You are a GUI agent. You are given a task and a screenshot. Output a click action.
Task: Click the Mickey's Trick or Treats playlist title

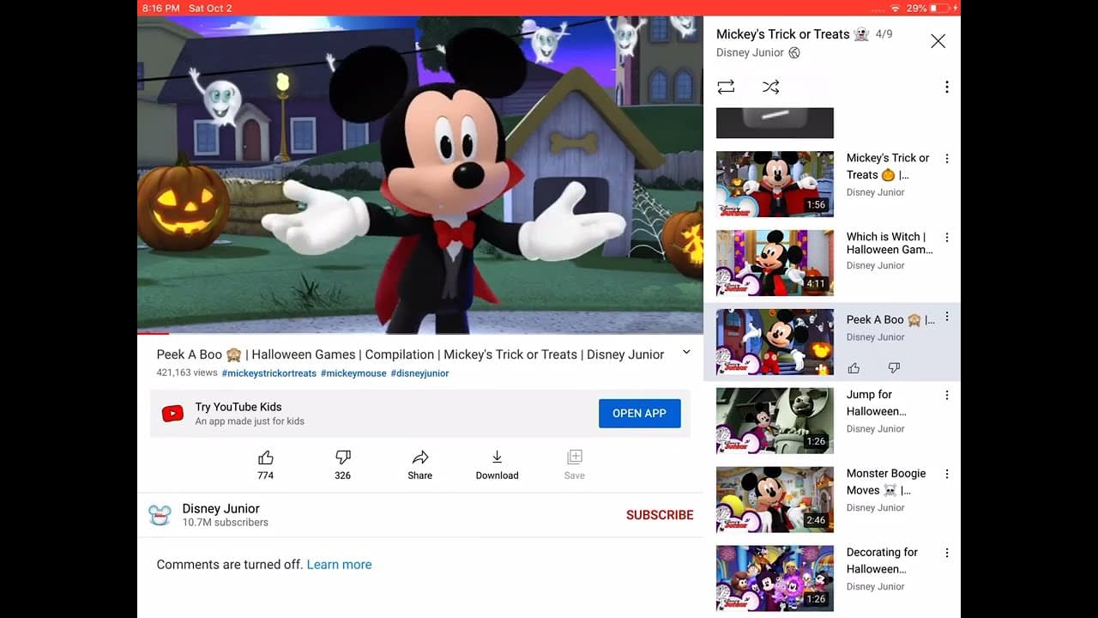[x=793, y=34]
